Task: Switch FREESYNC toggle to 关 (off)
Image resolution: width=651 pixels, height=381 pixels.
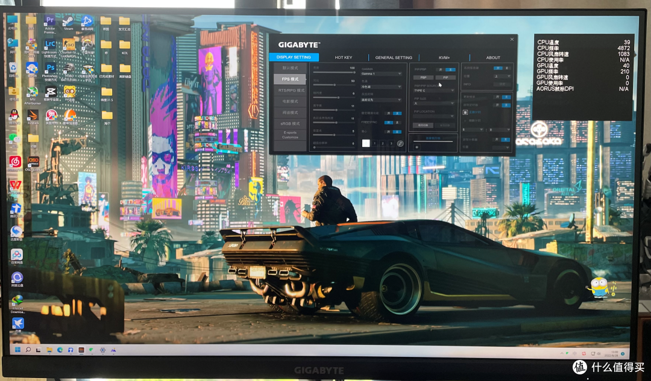Action: [x=397, y=123]
